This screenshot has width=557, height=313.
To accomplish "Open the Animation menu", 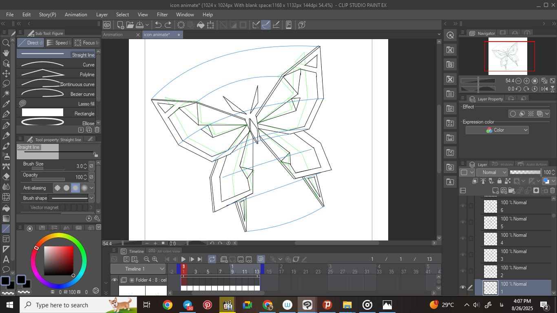I will [76, 14].
